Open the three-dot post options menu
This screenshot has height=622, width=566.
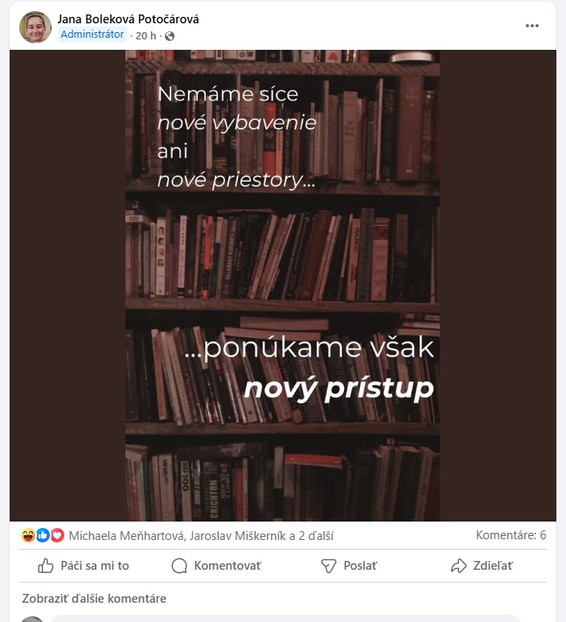(x=532, y=26)
